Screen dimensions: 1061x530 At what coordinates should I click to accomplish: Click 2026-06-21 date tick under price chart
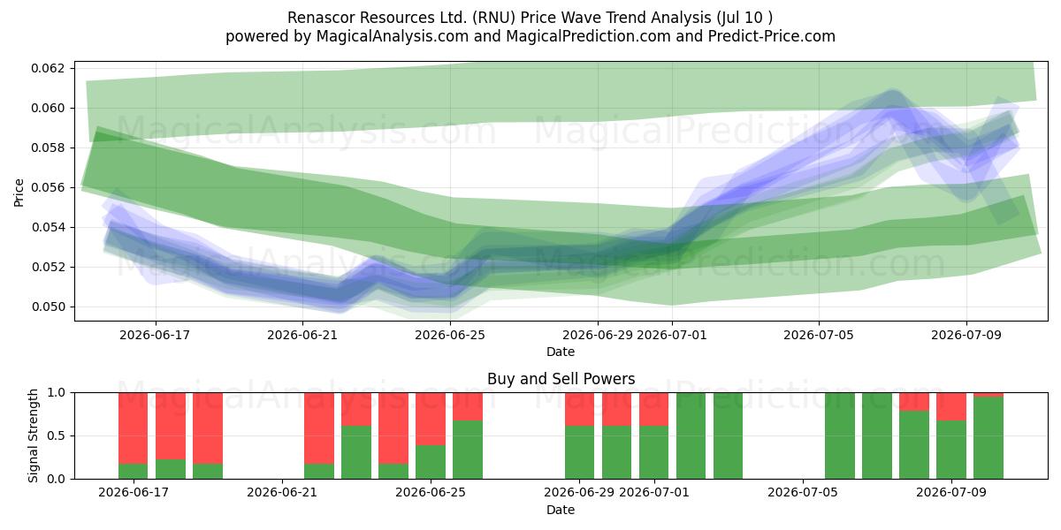pyautogui.click(x=303, y=335)
